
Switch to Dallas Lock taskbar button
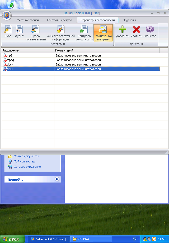(x=49, y=239)
